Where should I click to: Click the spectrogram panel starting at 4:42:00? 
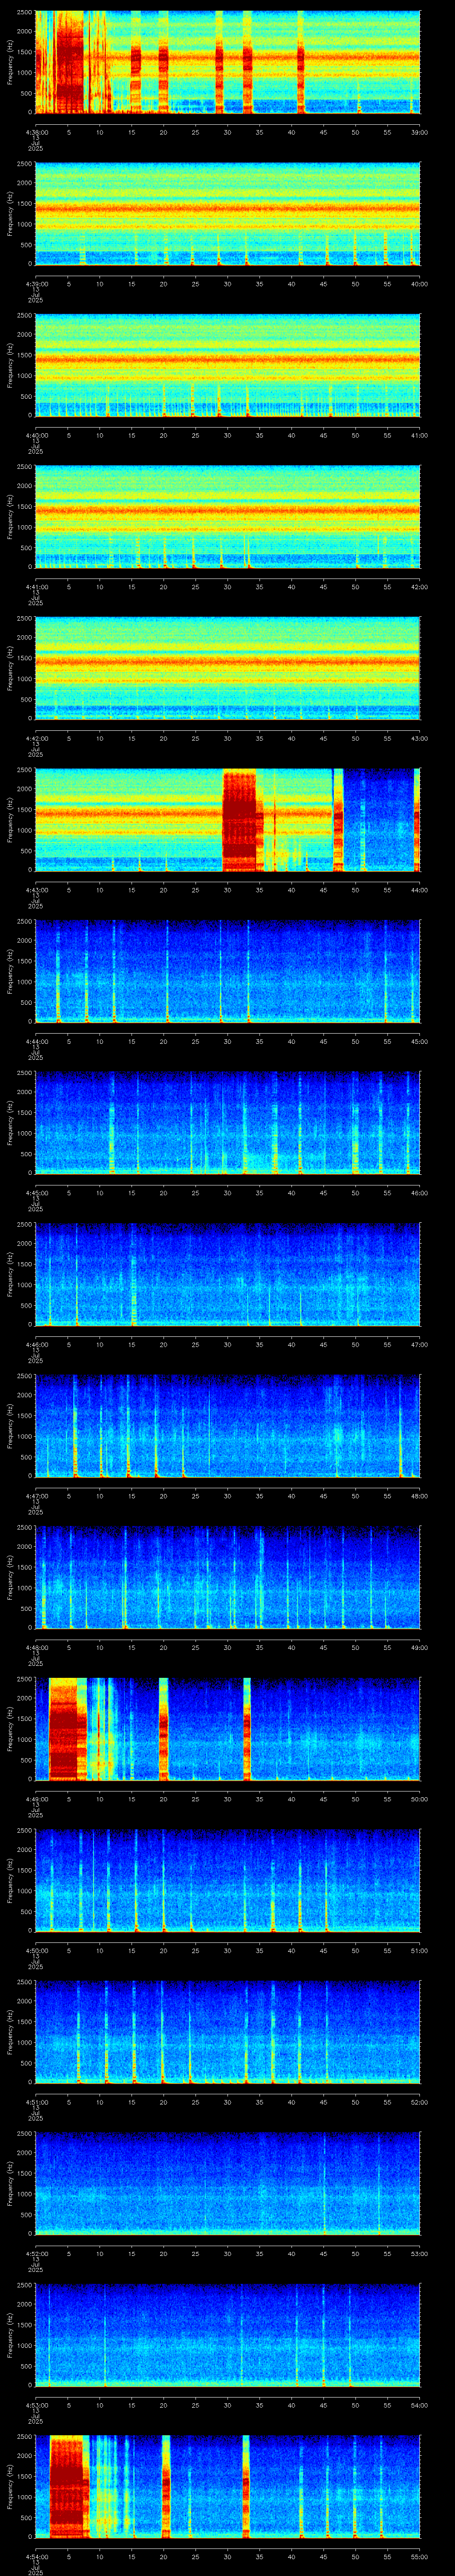(228, 668)
